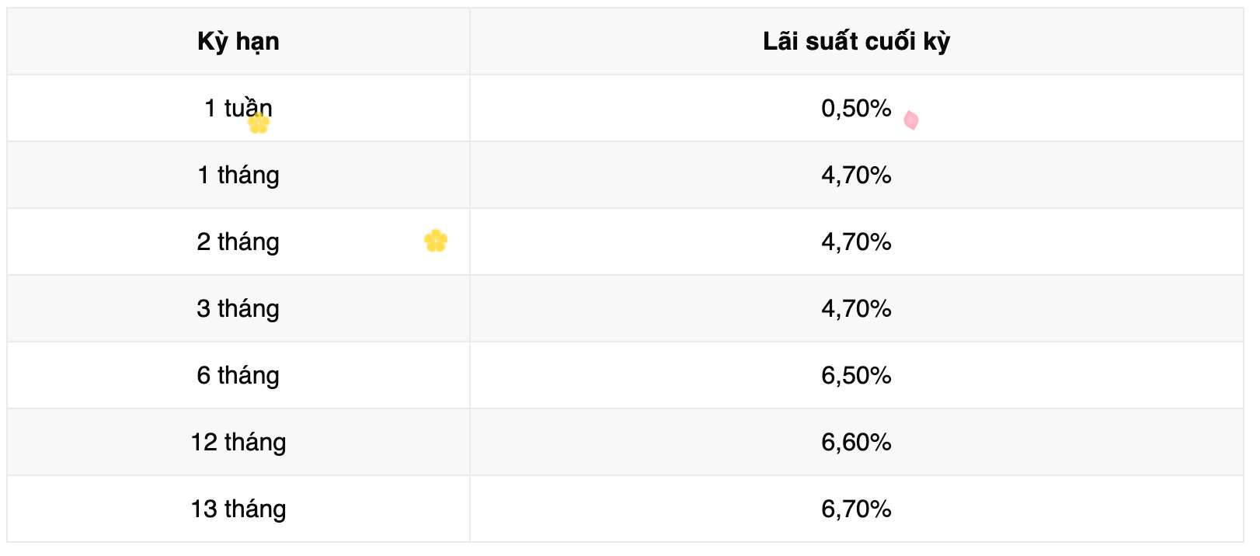Click the '2 tháng' term label
The height and width of the screenshot is (556, 1260).
click(x=238, y=242)
